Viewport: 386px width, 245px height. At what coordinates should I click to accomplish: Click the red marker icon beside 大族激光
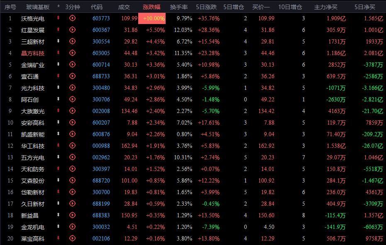[59, 110]
